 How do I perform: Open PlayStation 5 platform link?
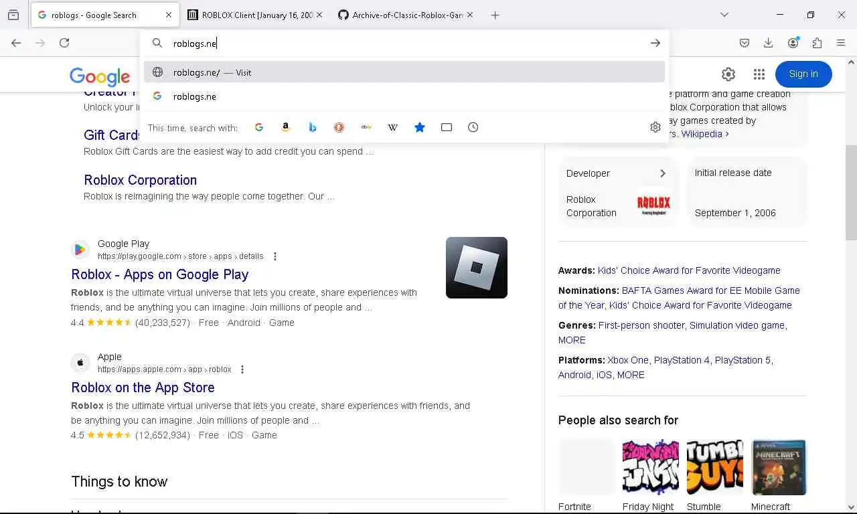pyautogui.click(x=743, y=360)
